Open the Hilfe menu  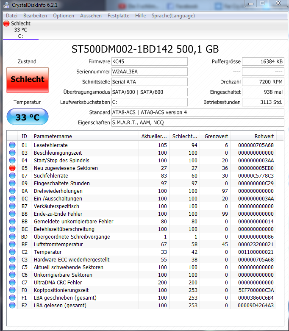(x=140, y=16)
